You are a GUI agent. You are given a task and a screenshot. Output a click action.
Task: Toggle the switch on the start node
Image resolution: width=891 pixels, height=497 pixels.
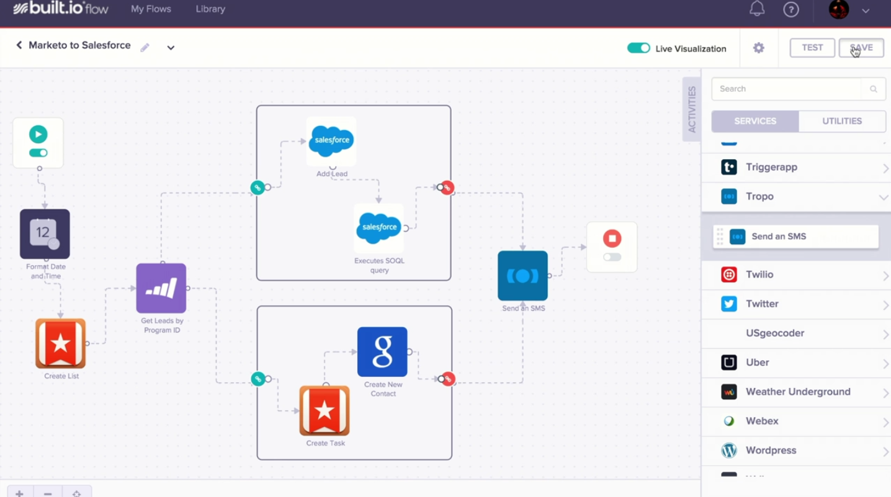(x=38, y=153)
